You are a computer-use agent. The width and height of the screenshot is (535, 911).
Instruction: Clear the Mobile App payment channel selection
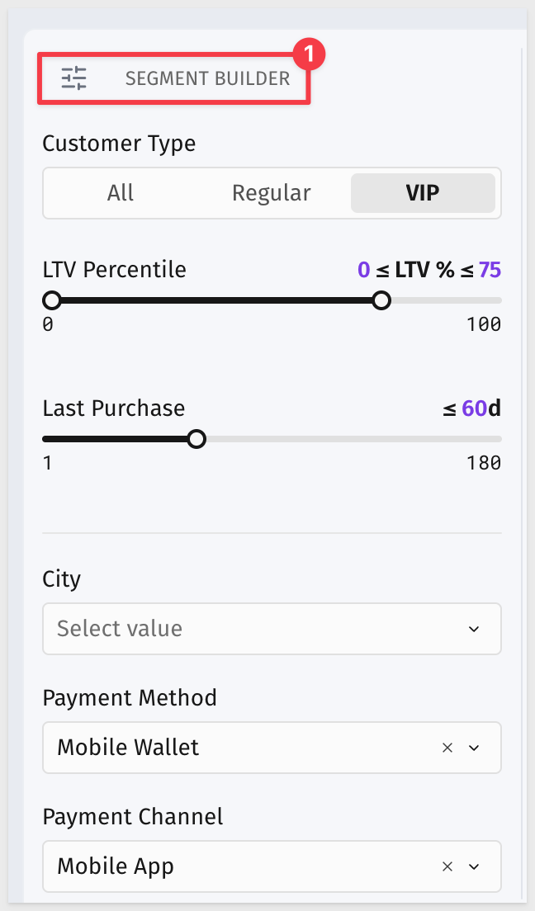coord(447,866)
